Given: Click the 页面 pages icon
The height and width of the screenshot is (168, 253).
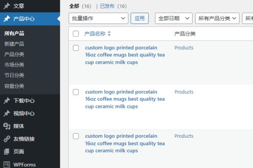Looking at the screenshot, I should [7, 151].
